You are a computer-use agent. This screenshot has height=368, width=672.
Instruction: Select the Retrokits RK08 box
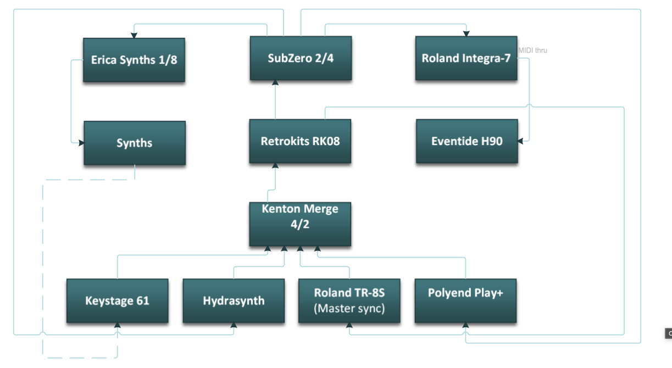(x=300, y=141)
